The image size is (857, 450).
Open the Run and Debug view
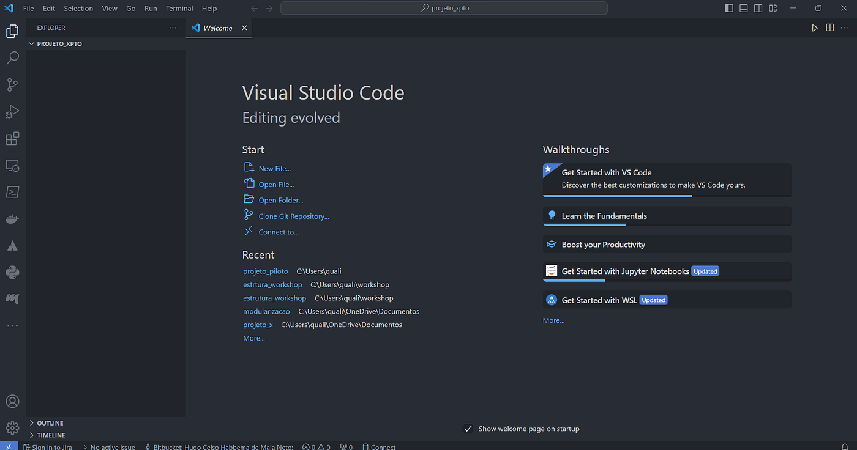pyautogui.click(x=12, y=112)
